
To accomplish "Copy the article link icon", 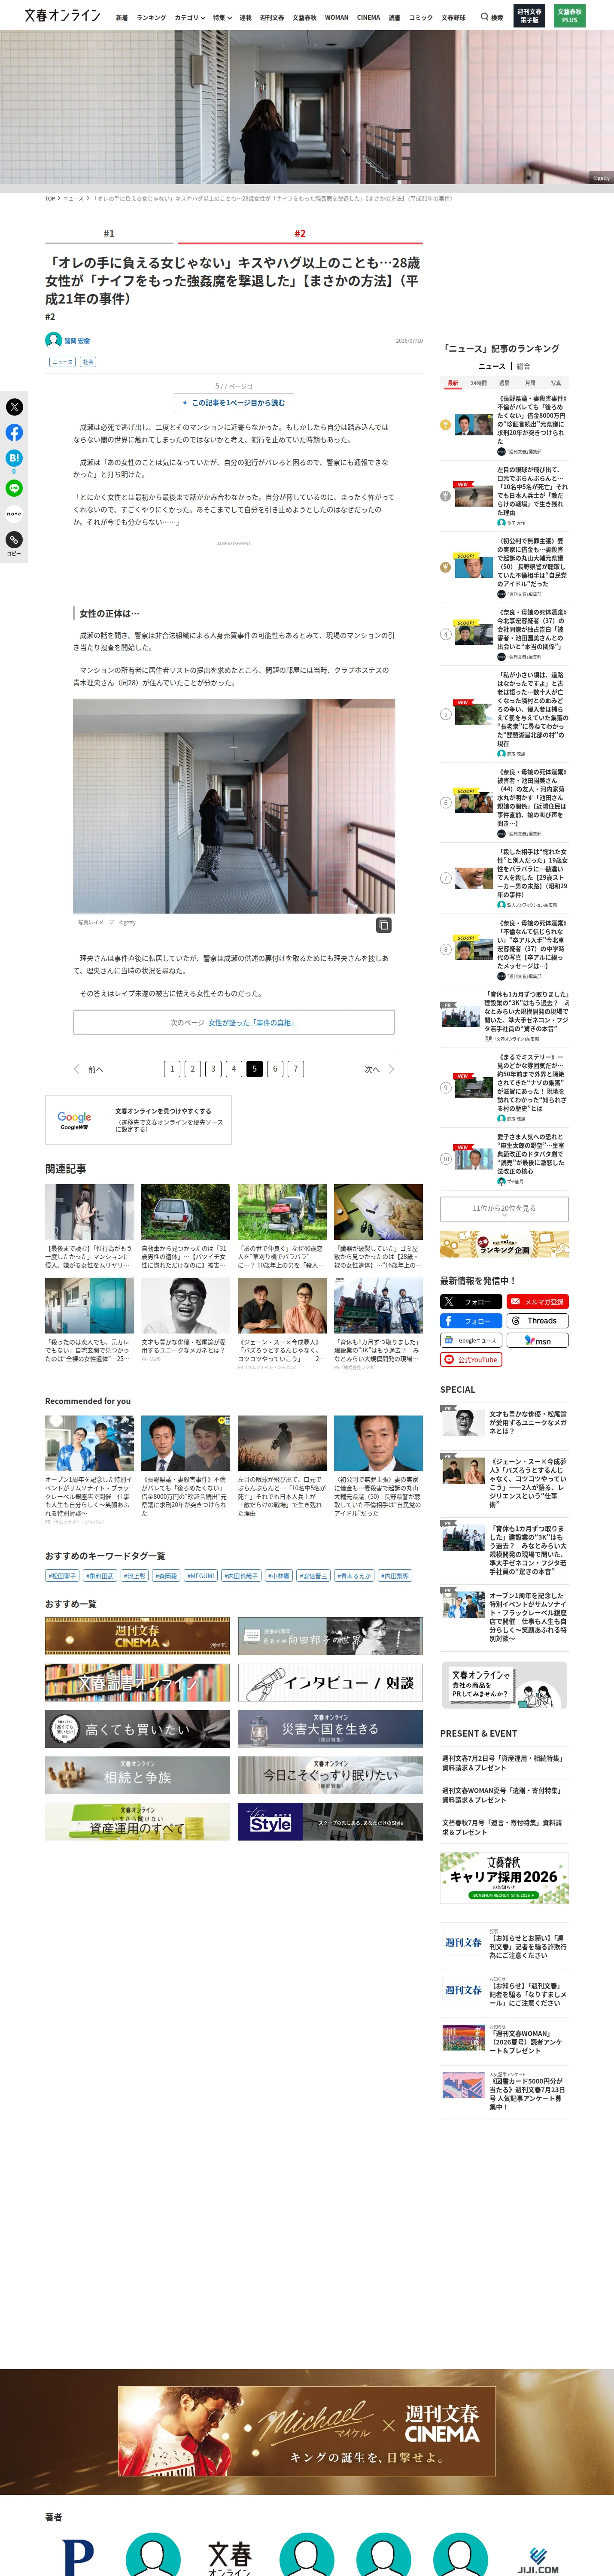I will (14, 540).
